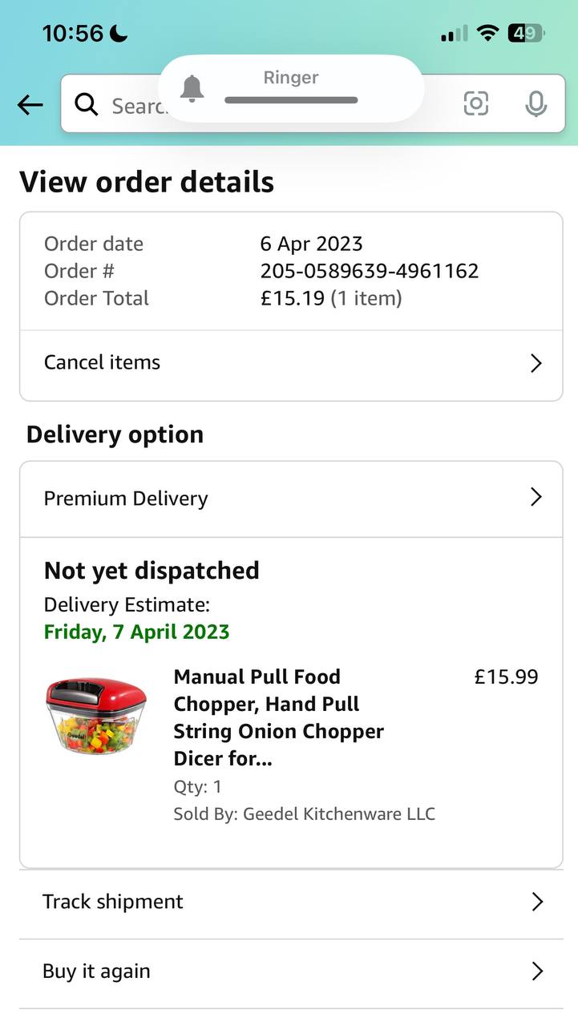Tap the back arrow icon
578x1026 pixels.
30,104
